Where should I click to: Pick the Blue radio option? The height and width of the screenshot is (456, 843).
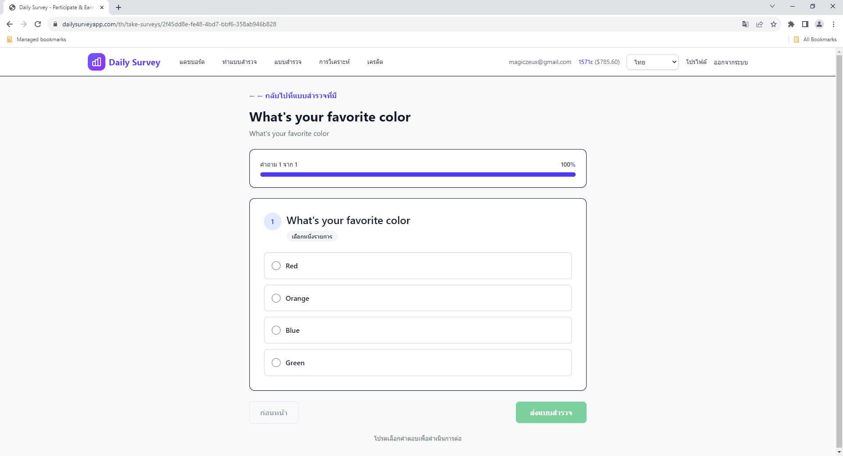point(276,330)
